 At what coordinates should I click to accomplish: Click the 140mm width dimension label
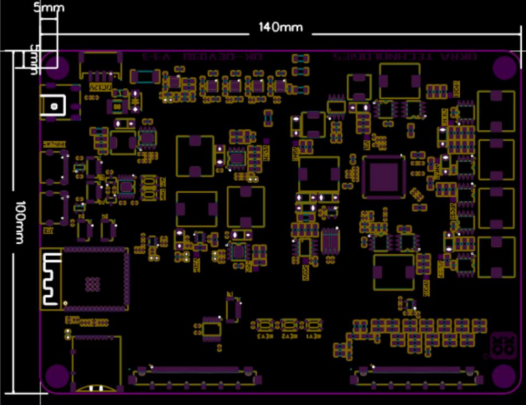[x=280, y=27]
